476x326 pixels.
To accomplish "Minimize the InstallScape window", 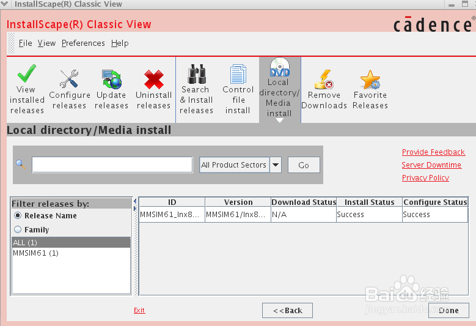I will click(452, 4).
